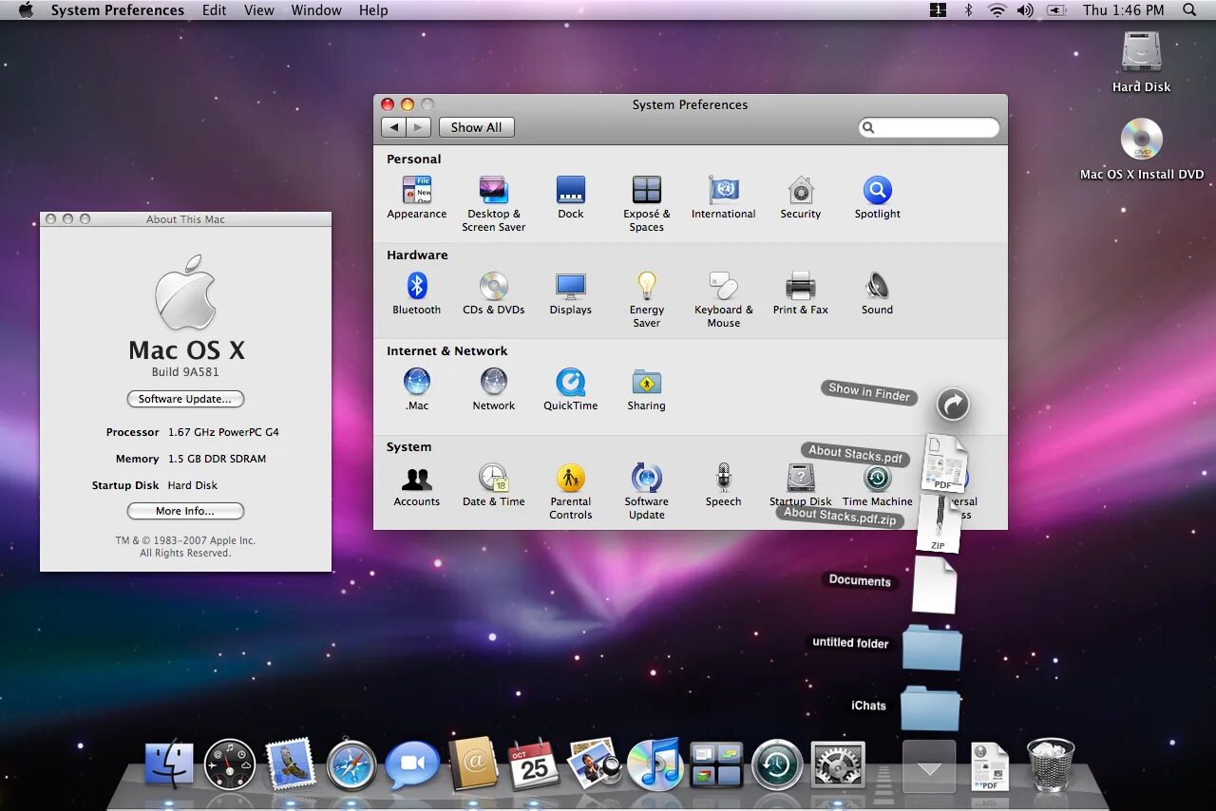Click the battery status menu bar icon
The image size is (1216, 811).
click(1055, 10)
